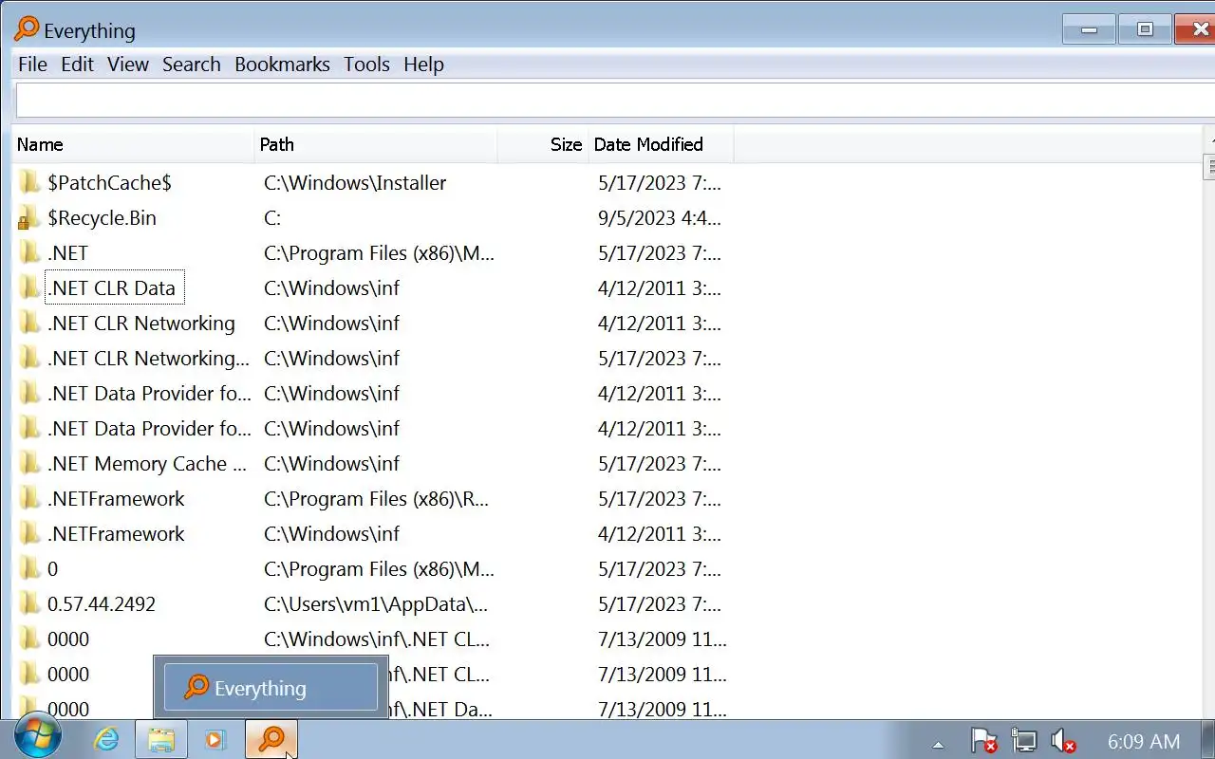Open the Search menu

191,65
